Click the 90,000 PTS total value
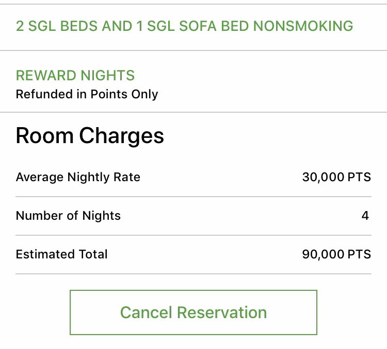The width and height of the screenshot is (387, 349). coord(336,254)
